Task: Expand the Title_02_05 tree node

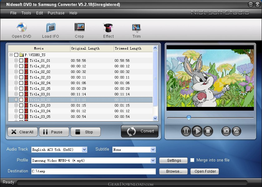Action: click(16, 88)
